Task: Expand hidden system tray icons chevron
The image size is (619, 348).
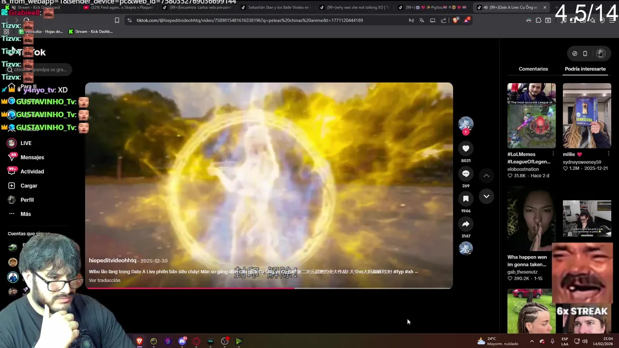Action: coord(531,341)
